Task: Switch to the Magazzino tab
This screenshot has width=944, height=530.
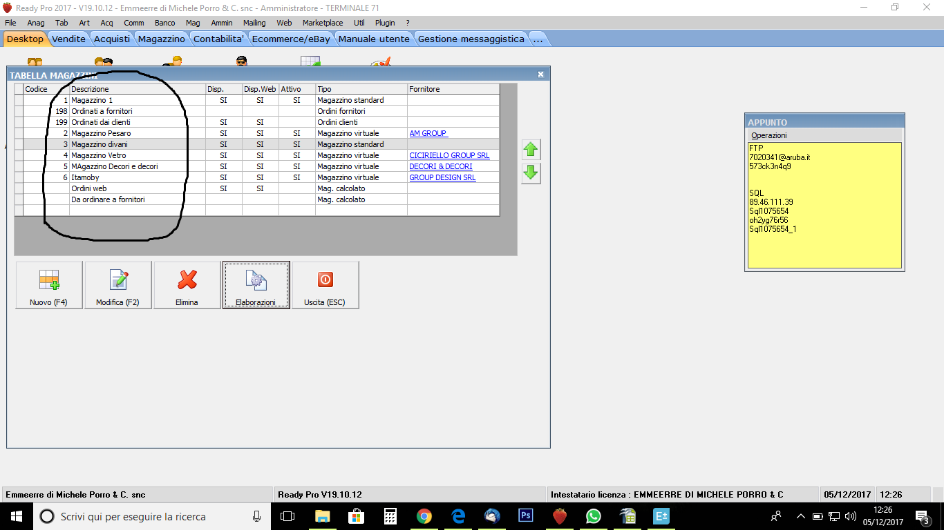Action: pyautogui.click(x=162, y=39)
